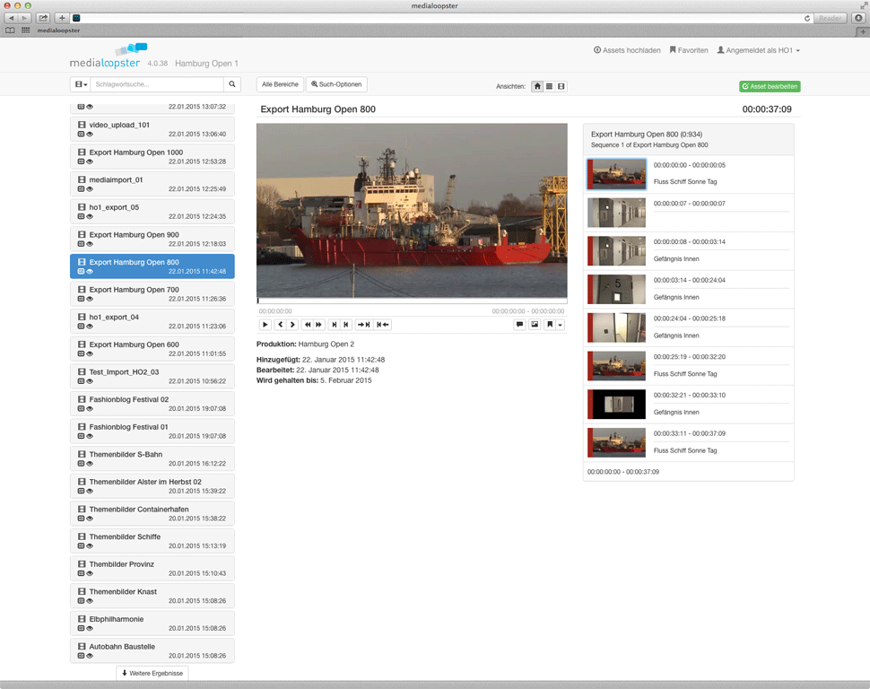
Task: Open the asset type dropdown beside search
Action: point(81,84)
